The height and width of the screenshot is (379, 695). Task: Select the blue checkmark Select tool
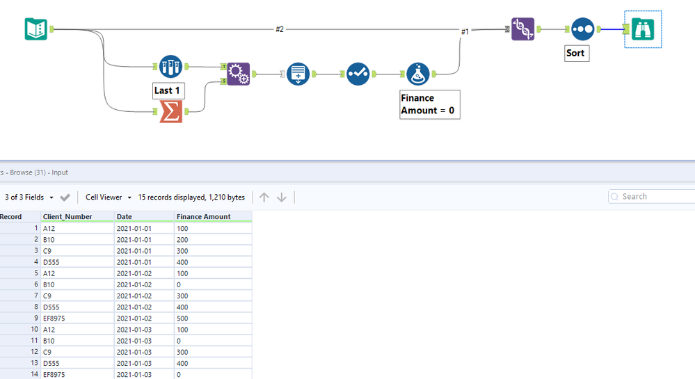click(358, 74)
